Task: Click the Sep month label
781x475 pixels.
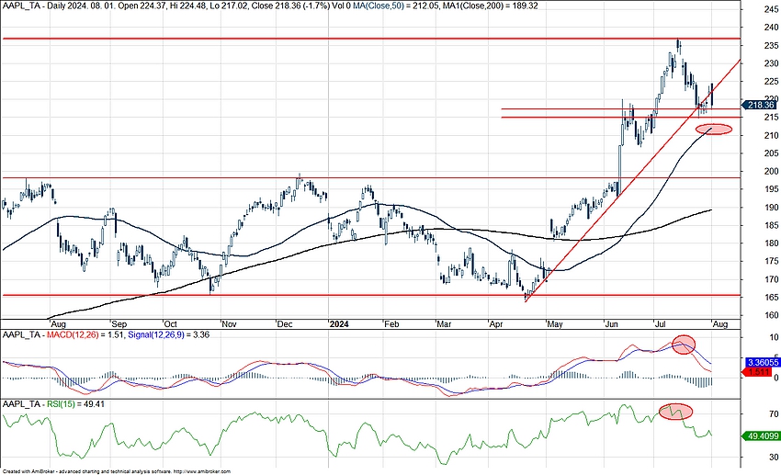Action: pyautogui.click(x=120, y=324)
